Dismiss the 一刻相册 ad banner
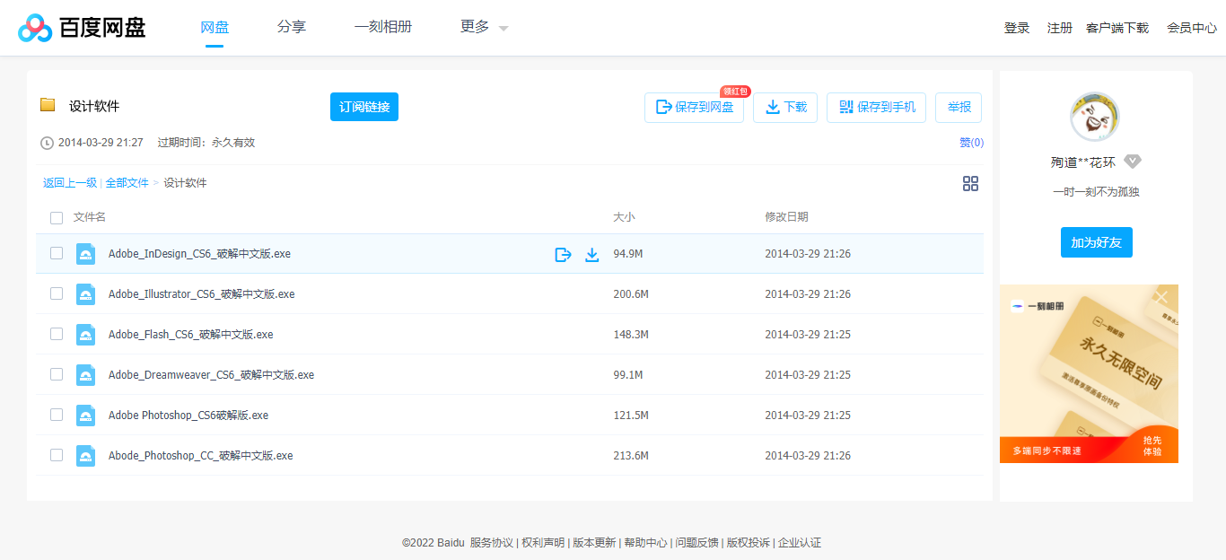 pos(1161,296)
